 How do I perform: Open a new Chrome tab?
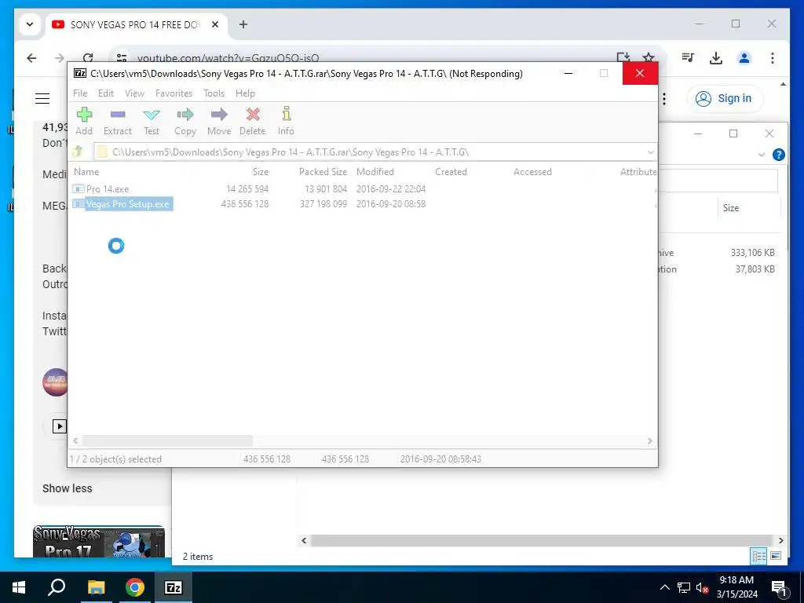pos(243,24)
